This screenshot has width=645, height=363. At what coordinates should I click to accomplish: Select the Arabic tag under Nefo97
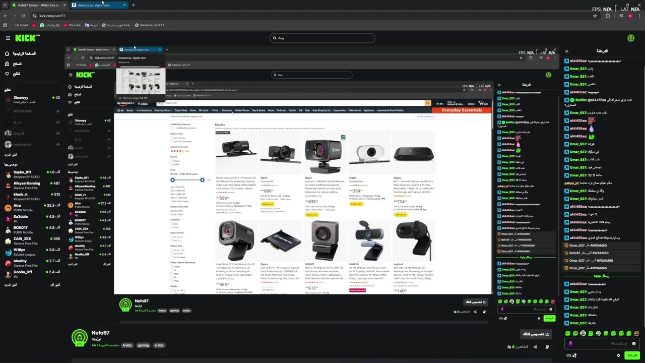(127, 345)
